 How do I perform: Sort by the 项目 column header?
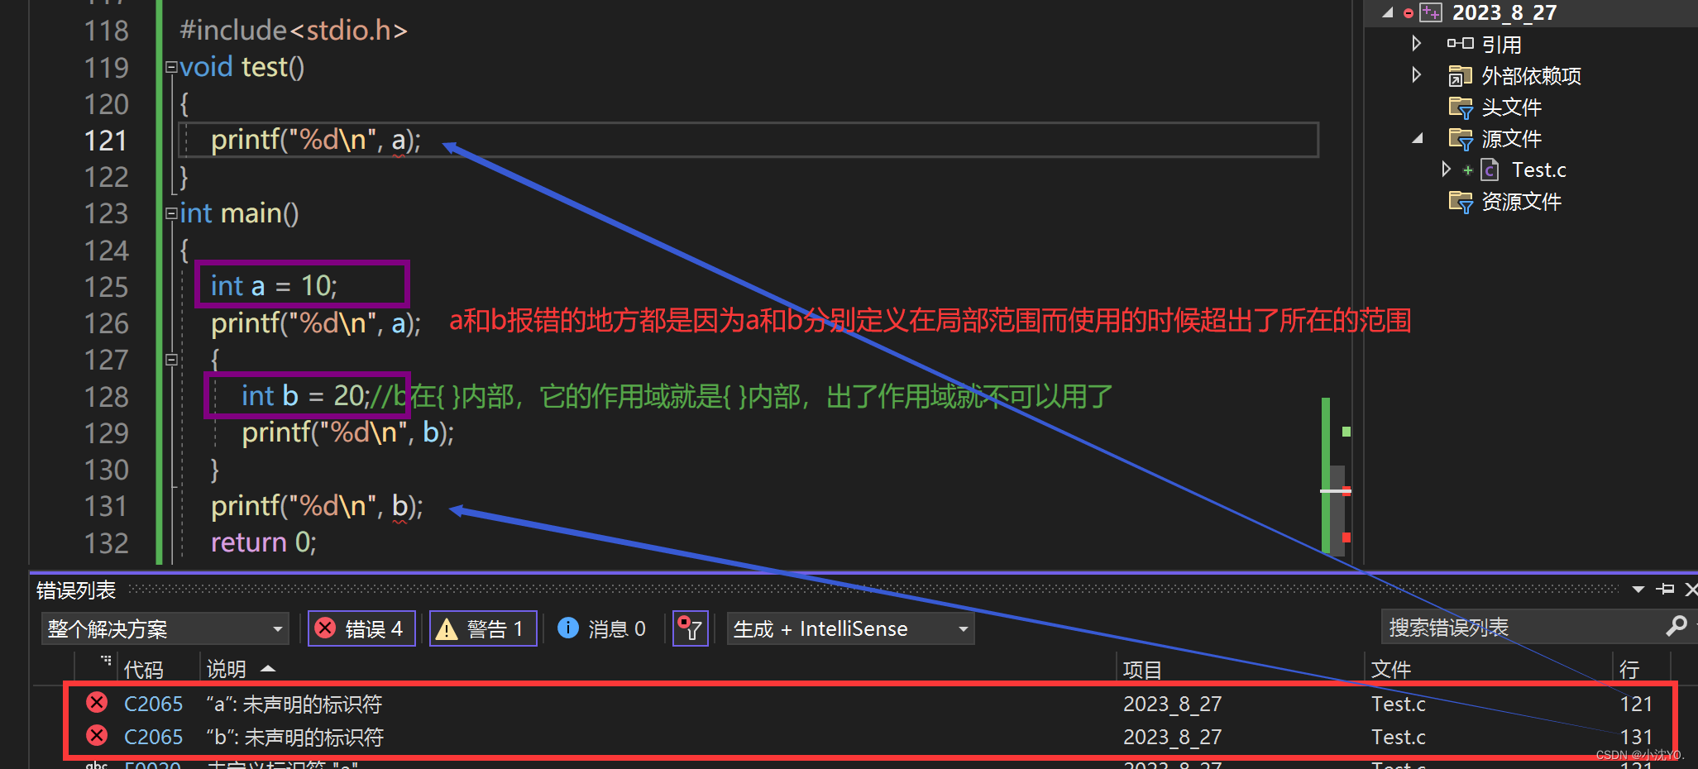[1143, 669]
